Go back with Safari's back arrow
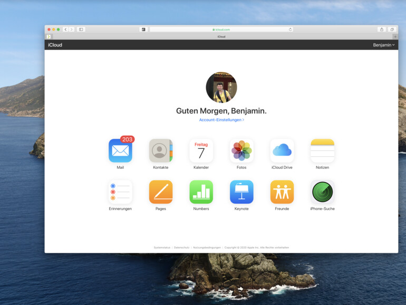Image resolution: width=406 pixels, height=305 pixels. click(x=65, y=30)
